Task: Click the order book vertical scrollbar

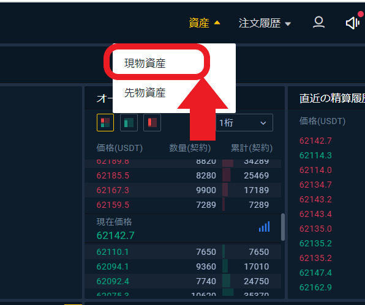Action: pyautogui.click(x=283, y=227)
